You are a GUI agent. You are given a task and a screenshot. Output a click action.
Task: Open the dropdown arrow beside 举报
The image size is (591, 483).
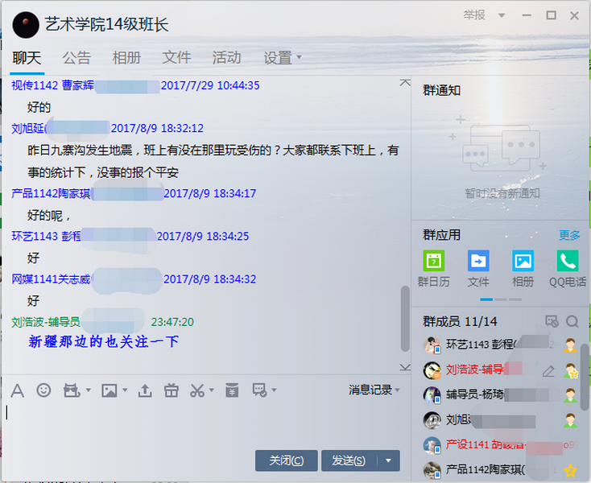click(x=502, y=15)
